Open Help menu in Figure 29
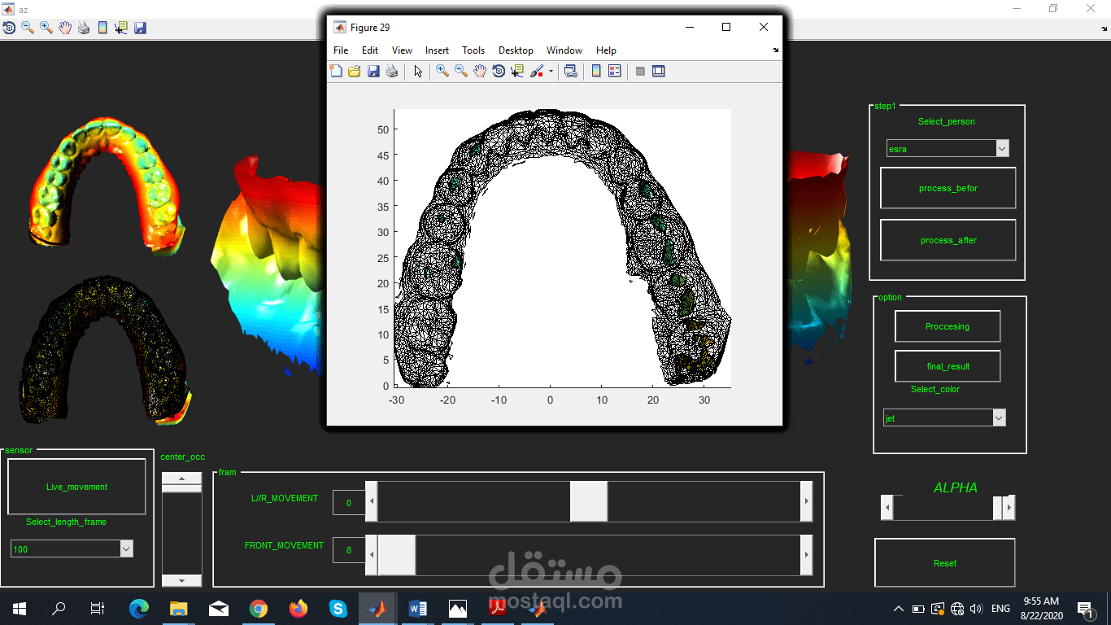Viewport: 1111px width, 625px height. [606, 50]
